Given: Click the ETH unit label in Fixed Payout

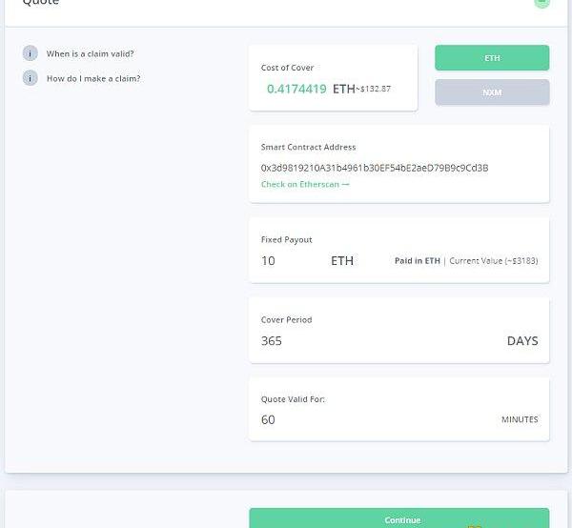Looking at the screenshot, I should point(342,260).
